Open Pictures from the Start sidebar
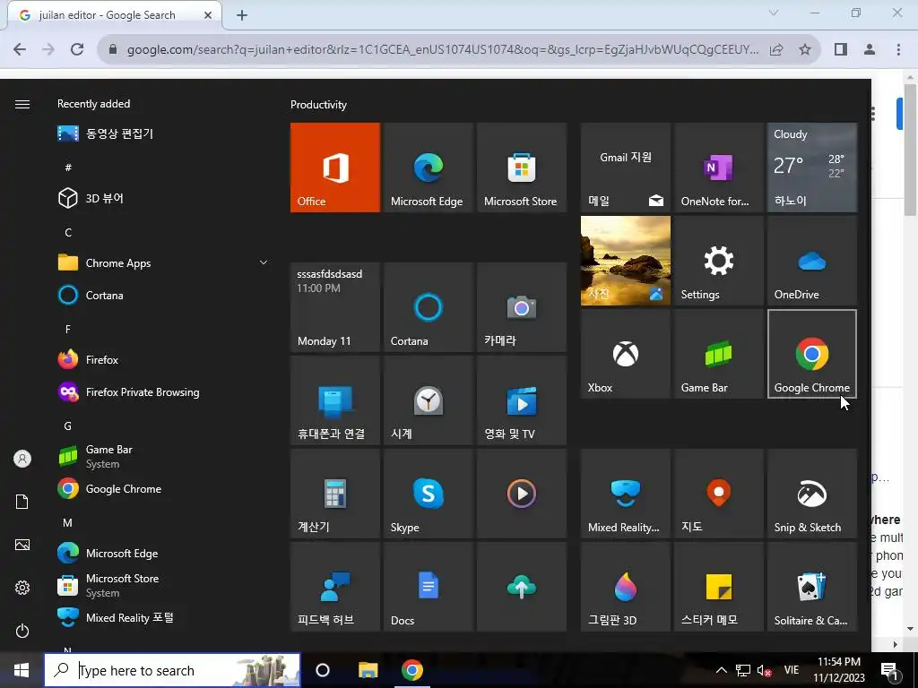The height and width of the screenshot is (688, 918). [22, 545]
